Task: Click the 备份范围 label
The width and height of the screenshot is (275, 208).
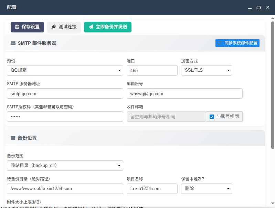Action: [15, 156]
